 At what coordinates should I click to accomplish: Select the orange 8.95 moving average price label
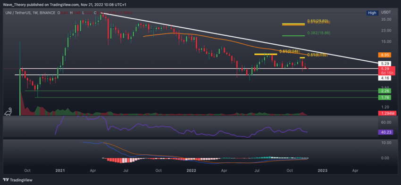click(384, 55)
